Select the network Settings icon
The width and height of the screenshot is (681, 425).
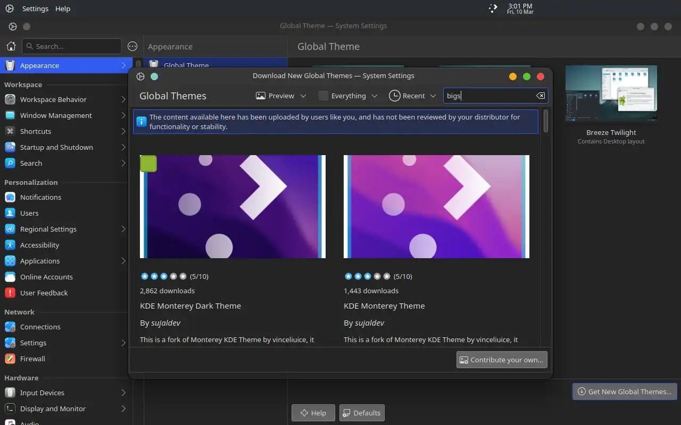tap(10, 343)
